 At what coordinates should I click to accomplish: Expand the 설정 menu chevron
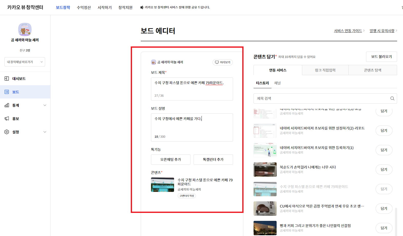point(45,132)
